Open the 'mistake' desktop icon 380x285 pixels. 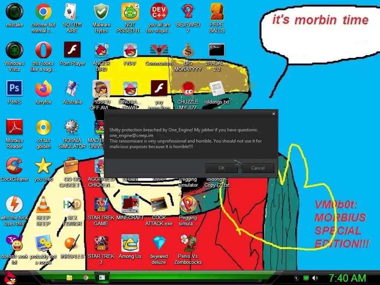pyautogui.click(x=14, y=12)
